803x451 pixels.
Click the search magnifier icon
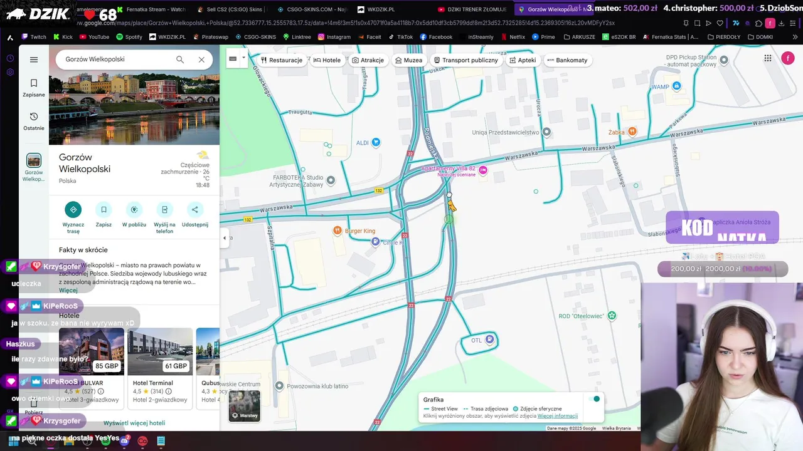(180, 60)
